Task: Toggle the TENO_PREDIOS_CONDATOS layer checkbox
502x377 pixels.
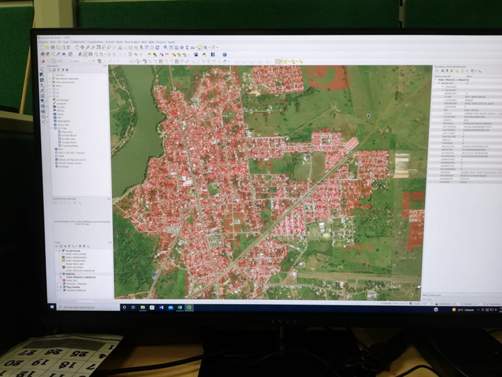Action: coord(60,278)
